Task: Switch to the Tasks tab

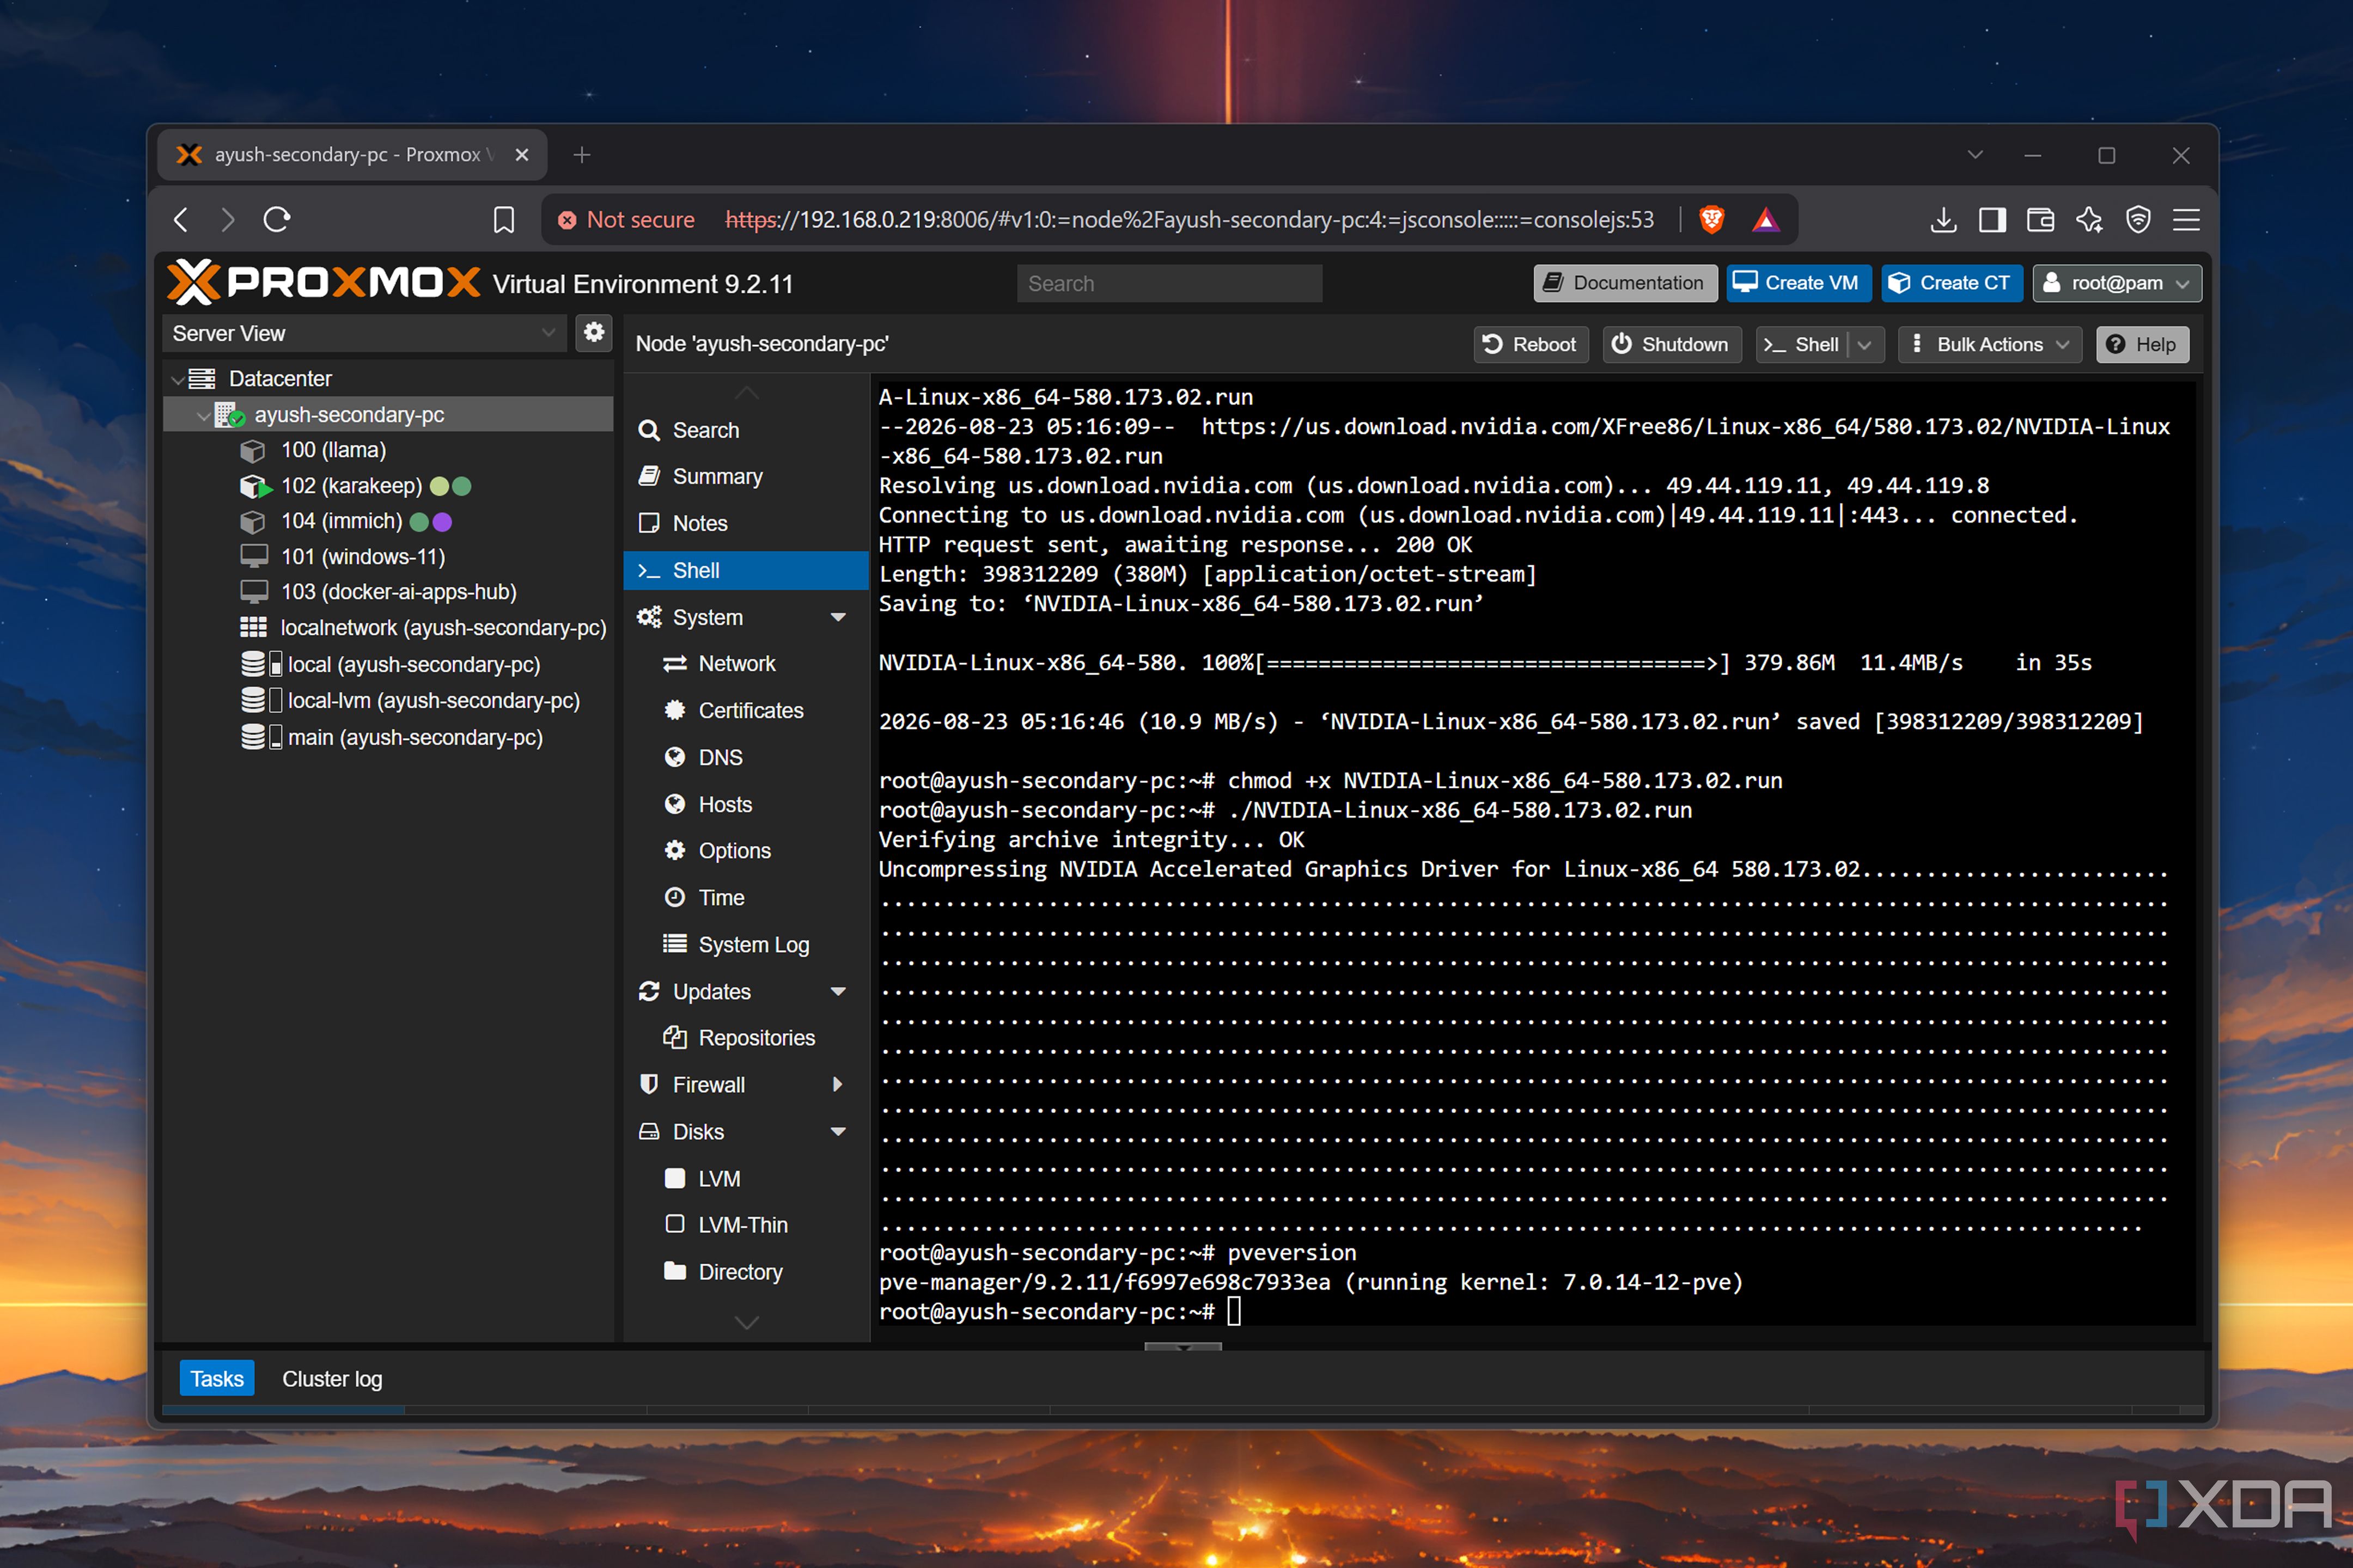Action: pyautogui.click(x=217, y=1378)
